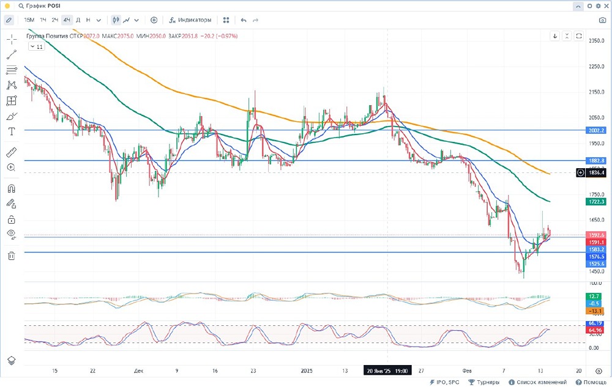The width and height of the screenshot is (612, 387).
Task: Switch to the 2Ч timeframe
Action: [55, 20]
